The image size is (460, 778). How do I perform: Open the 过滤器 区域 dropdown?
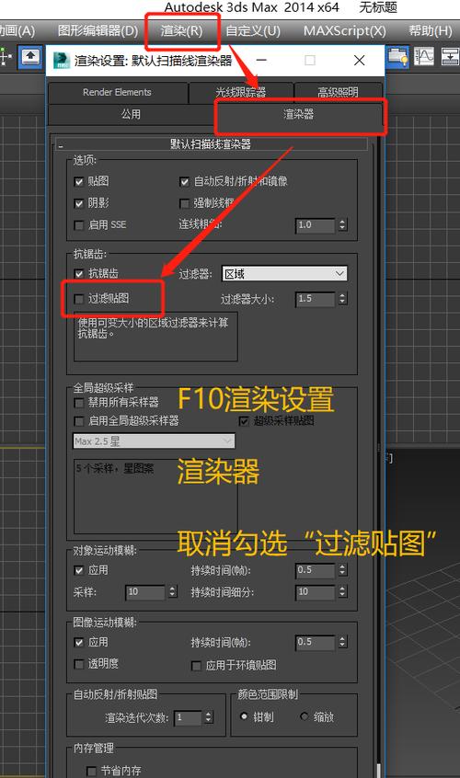(284, 274)
